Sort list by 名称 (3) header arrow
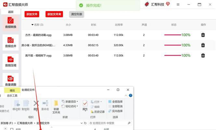Viewport: 216px width, 130px height. [x=32, y=25]
